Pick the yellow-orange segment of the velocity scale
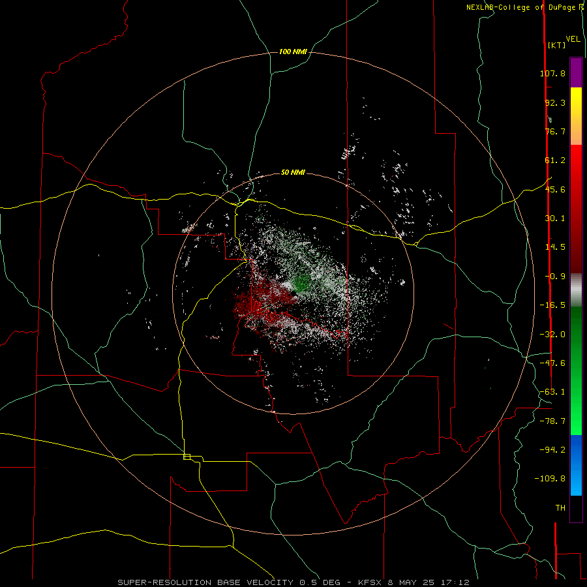 [x=576, y=116]
